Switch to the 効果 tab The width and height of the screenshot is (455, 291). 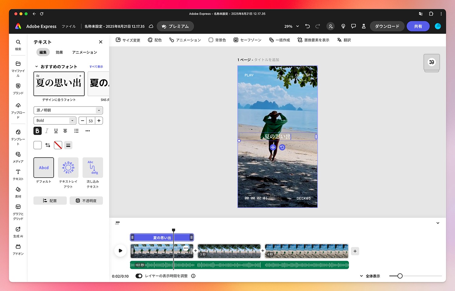click(x=59, y=52)
